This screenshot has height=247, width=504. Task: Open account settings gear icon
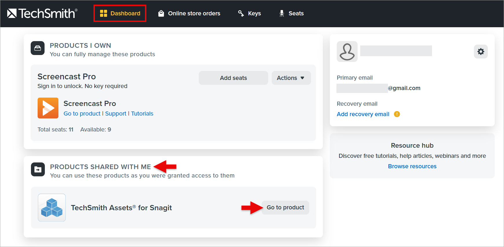481,52
